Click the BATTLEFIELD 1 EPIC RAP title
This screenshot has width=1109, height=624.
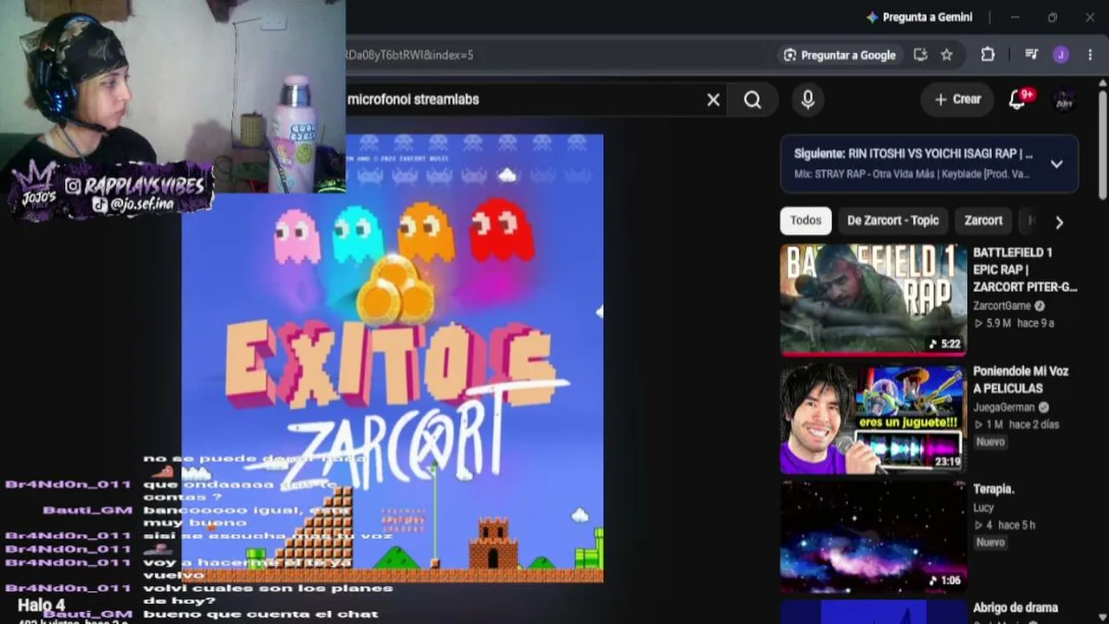(x=1025, y=270)
